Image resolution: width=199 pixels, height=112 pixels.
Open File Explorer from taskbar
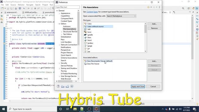[75, 109]
